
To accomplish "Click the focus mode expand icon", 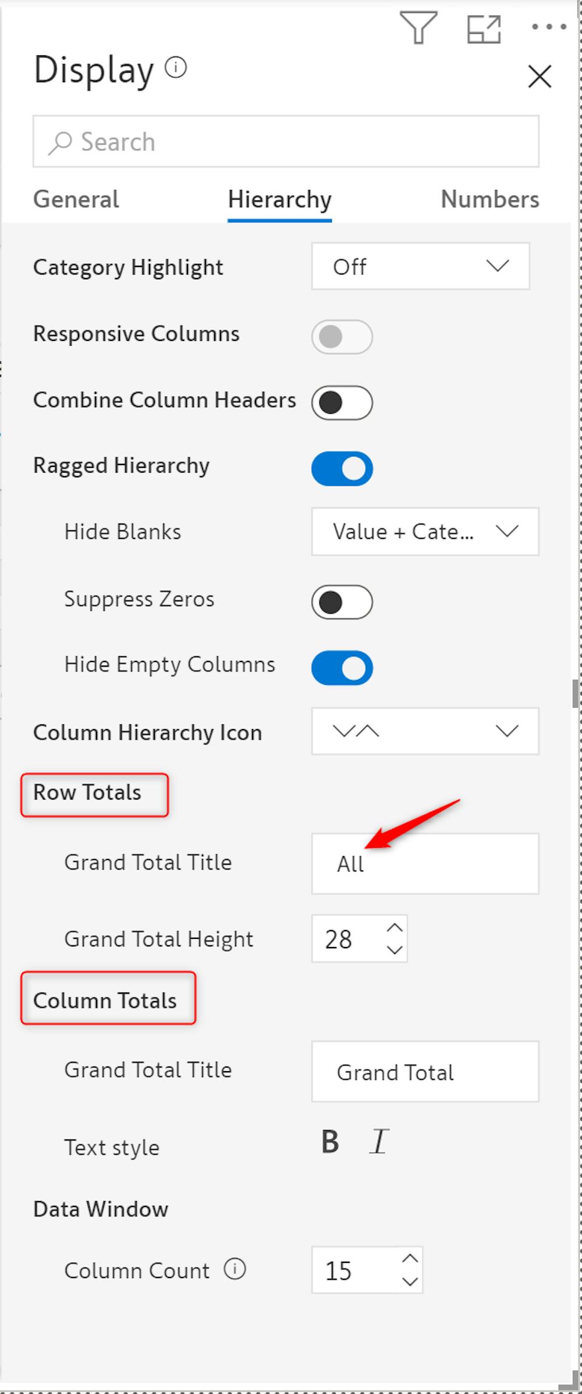I will (x=484, y=29).
